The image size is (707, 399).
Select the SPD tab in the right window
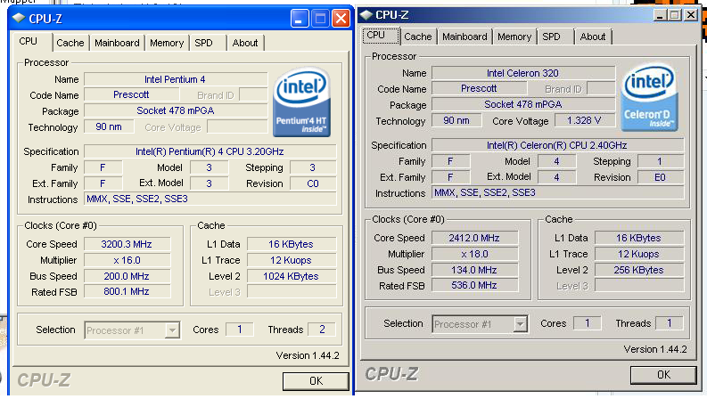click(552, 37)
